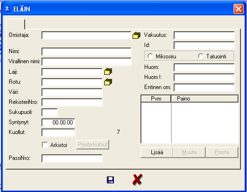Save the record with the floppy disk icon
This screenshot has width=247, height=192.
click(x=111, y=180)
